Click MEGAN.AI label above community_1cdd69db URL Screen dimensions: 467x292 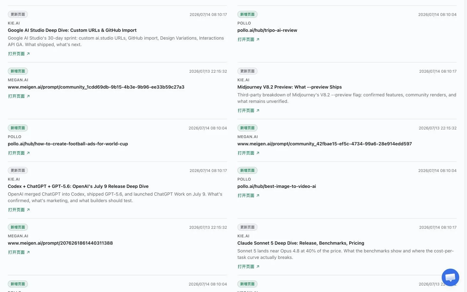(x=18, y=80)
